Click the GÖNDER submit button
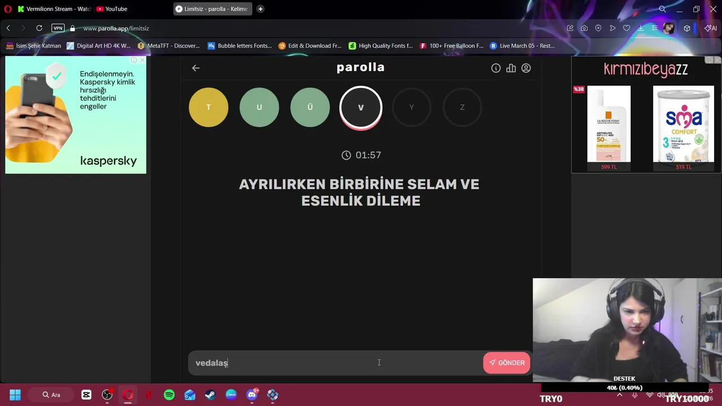This screenshot has height=406, width=722. 507,363
